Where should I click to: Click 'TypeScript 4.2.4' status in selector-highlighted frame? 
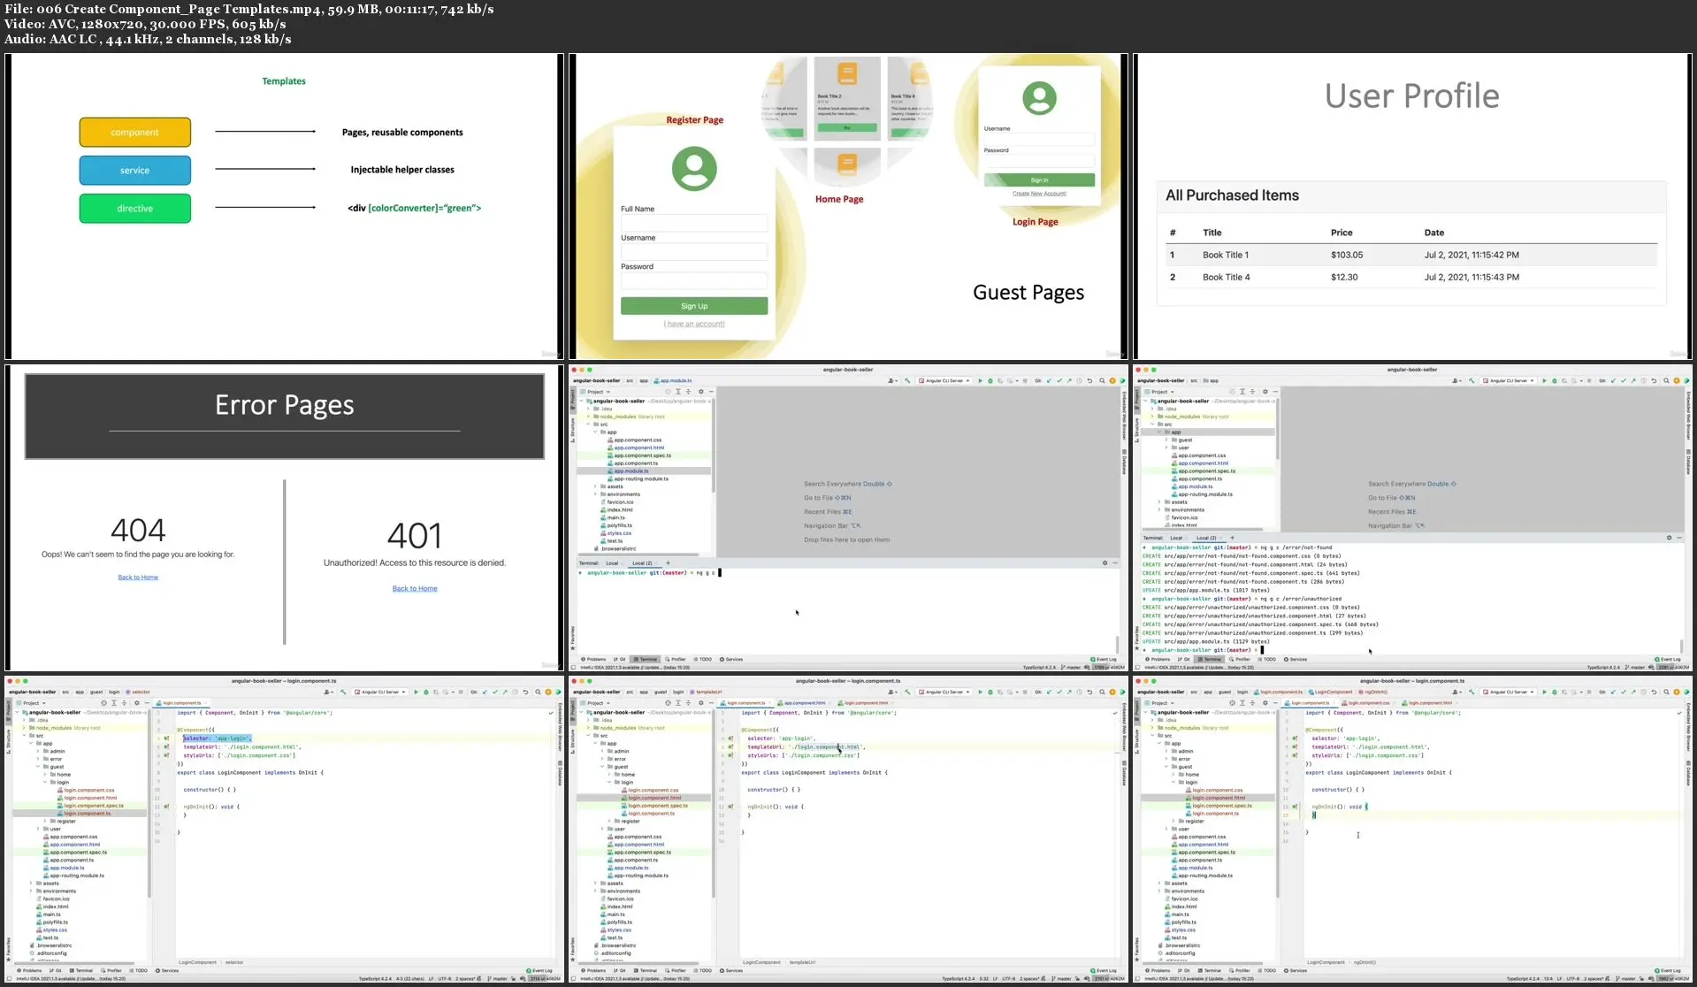pos(376,979)
